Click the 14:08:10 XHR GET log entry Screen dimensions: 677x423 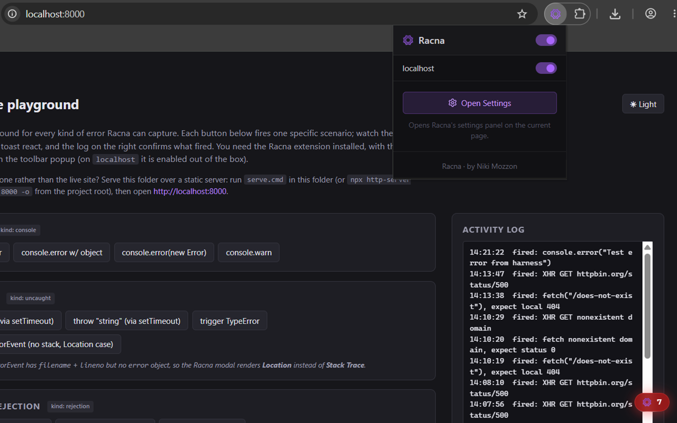pos(551,388)
